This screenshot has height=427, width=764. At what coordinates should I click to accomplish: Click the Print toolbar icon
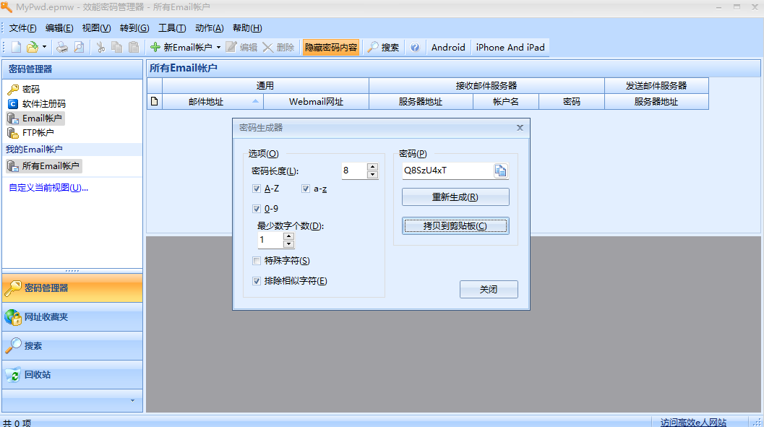(x=62, y=47)
